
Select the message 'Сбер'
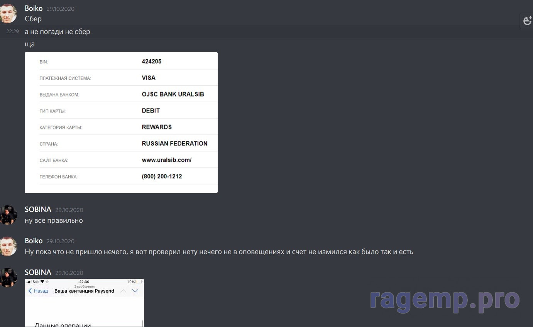point(33,19)
